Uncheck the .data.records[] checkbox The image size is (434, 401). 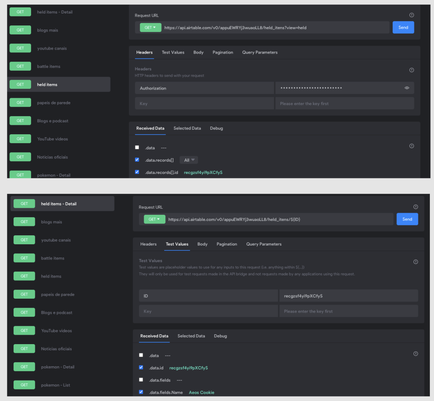137,160
